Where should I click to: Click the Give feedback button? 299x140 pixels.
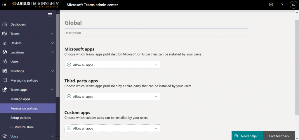click(279, 136)
